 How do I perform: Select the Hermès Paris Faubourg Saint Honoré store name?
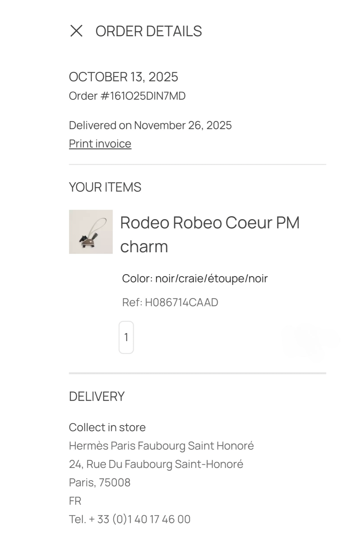point(161,446)
